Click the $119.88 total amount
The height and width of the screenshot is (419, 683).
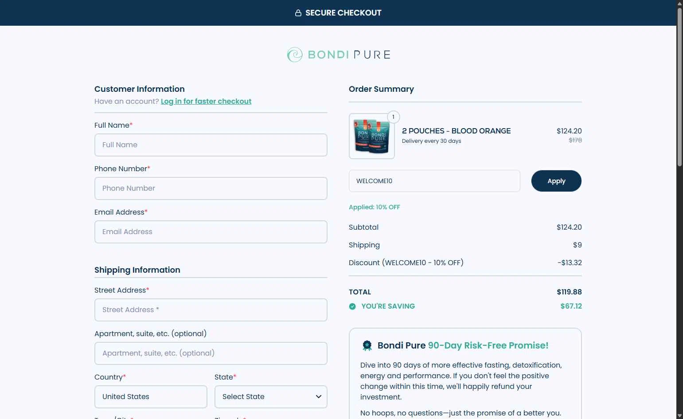[569, 292]
